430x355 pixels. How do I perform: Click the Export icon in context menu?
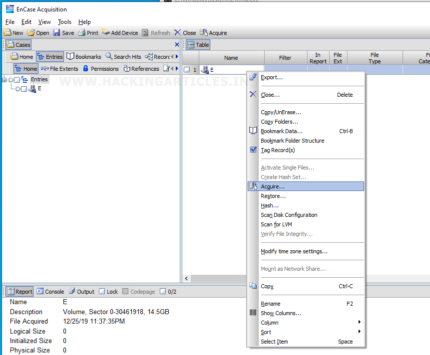(253, 77)
